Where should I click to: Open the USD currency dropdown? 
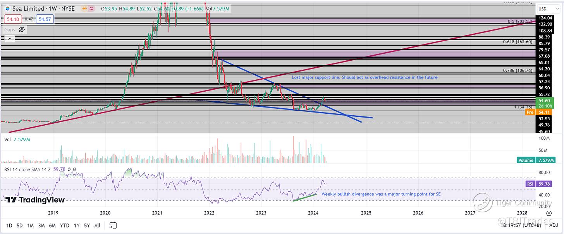(547, 9)
